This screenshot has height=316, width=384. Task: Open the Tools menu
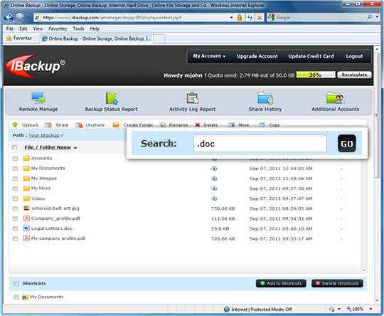[78, 28]
